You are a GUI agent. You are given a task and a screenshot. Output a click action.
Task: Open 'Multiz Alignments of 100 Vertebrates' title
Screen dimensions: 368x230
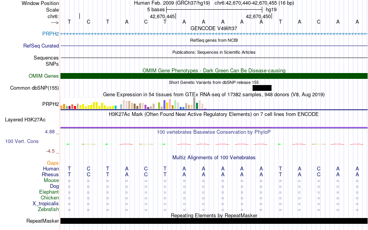[214, 158]
